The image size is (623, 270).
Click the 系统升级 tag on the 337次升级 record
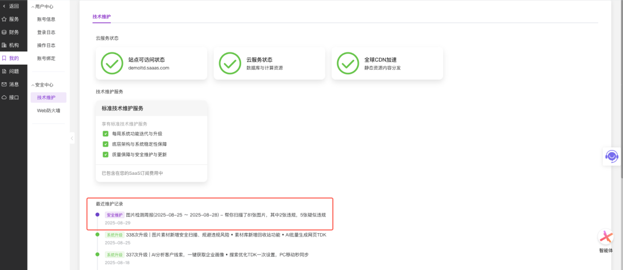pyautogui.click(x=114, y=254)
